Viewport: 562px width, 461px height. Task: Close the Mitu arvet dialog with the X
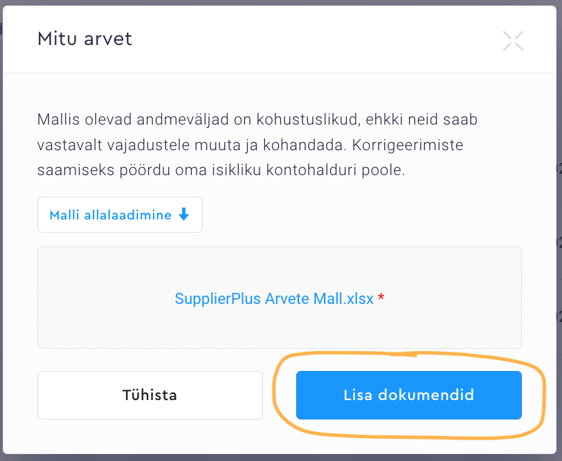coord(513,41)
